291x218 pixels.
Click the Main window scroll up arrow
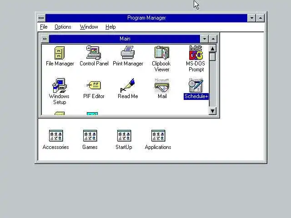(212, 49)
